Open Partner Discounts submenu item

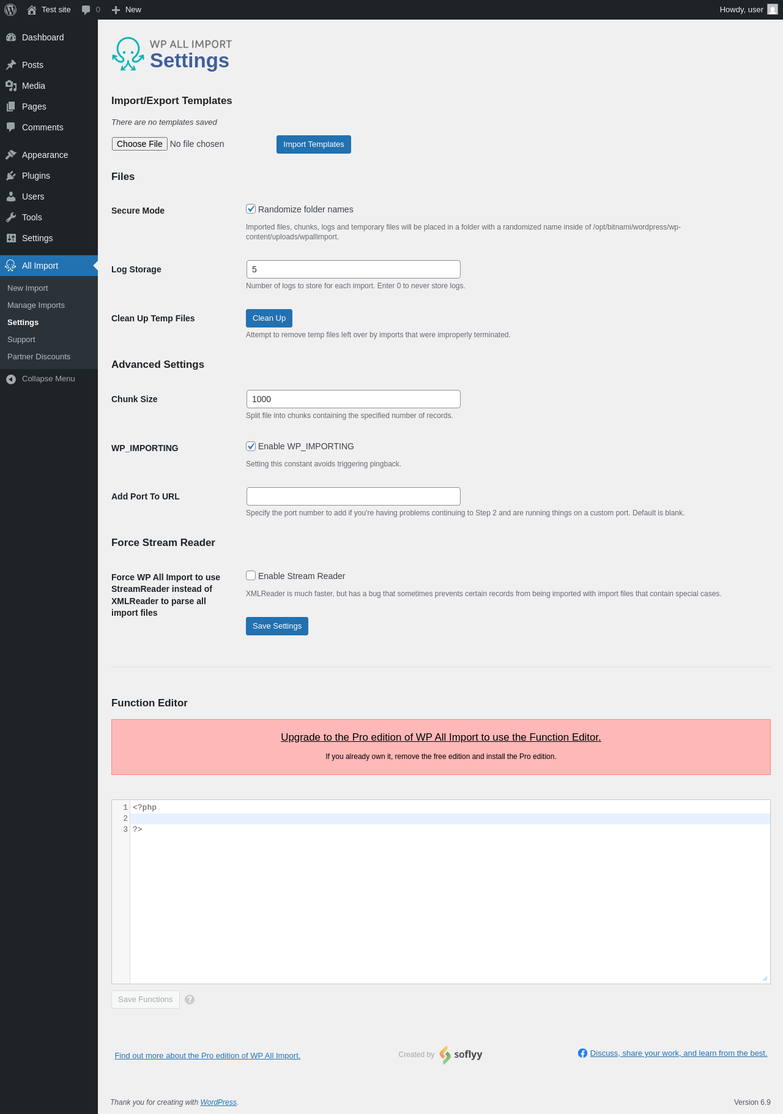(x=39, y=357)
